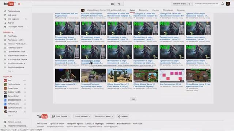Click the Добавить видео upload button

pyautogui.click(x=179, y=4)
